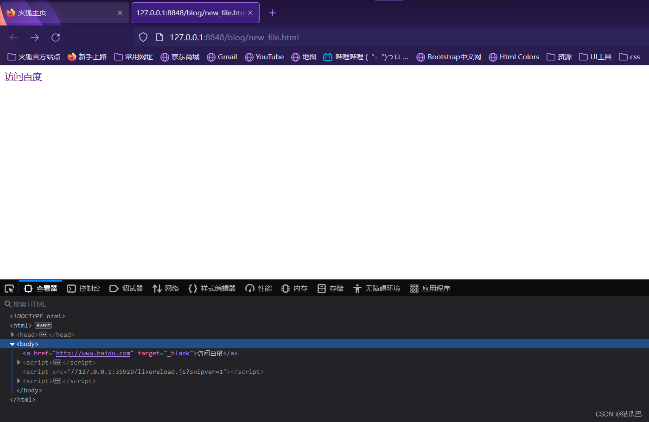Activate the element picker tool
The width and height of the screenshot is (649, 422).
[9, 289]
